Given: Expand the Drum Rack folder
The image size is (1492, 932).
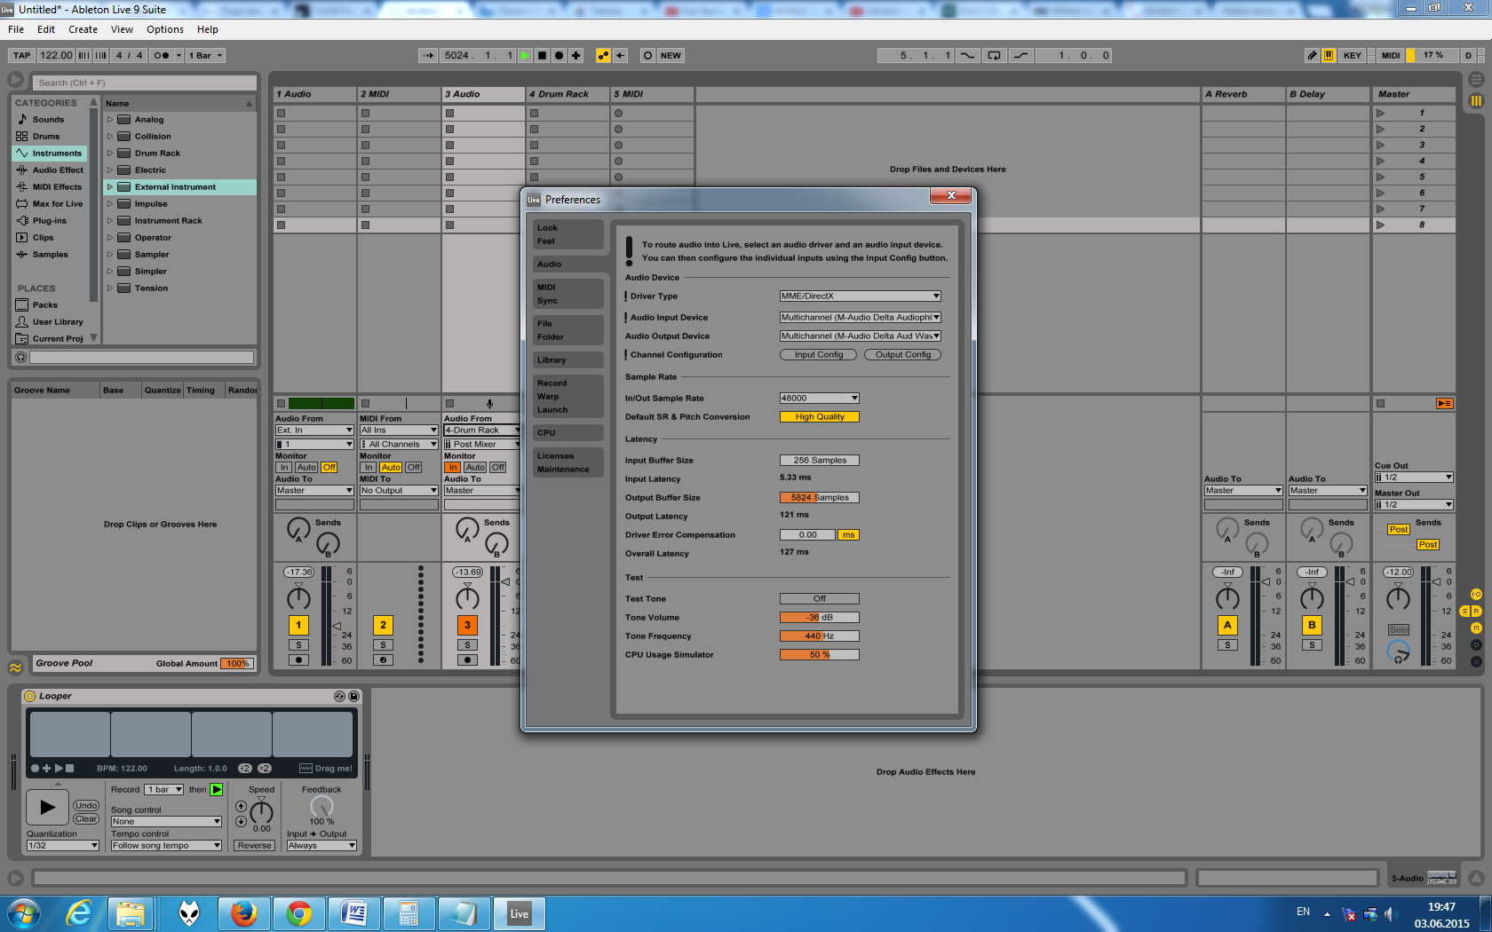Looking at the screenshot, I should [x=110, y=154].
